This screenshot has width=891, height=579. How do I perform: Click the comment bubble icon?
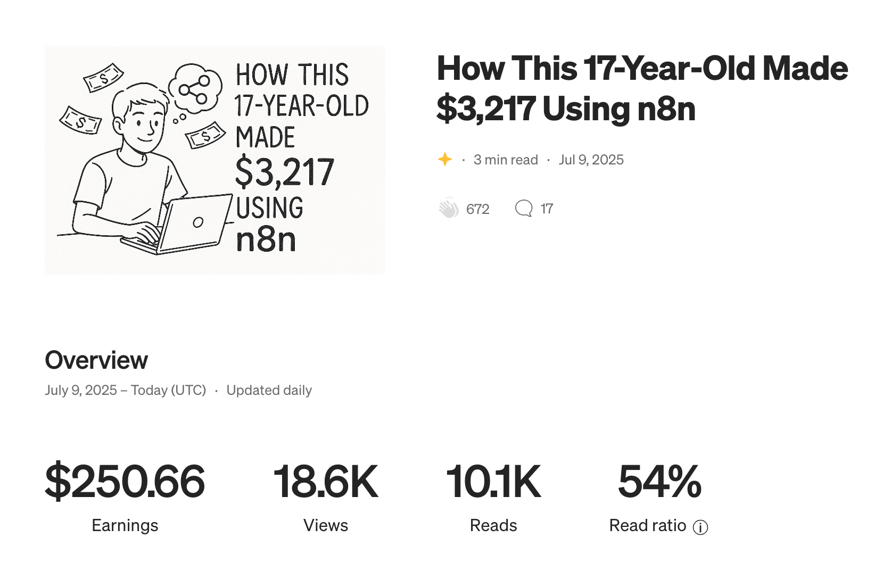(524, 208)
